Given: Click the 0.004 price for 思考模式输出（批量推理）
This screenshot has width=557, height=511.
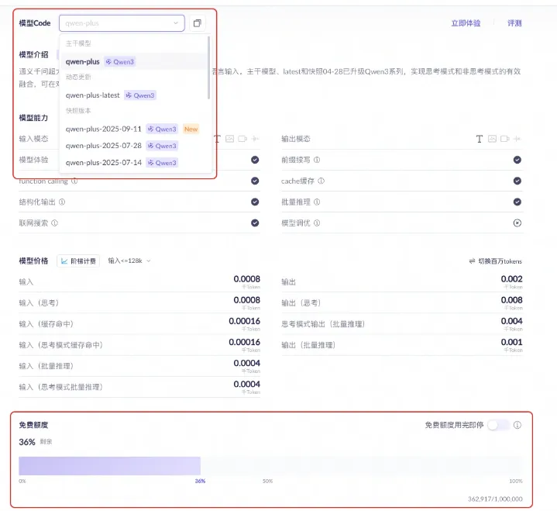Looking at the screenshot, I should click(x=511, y=321).
